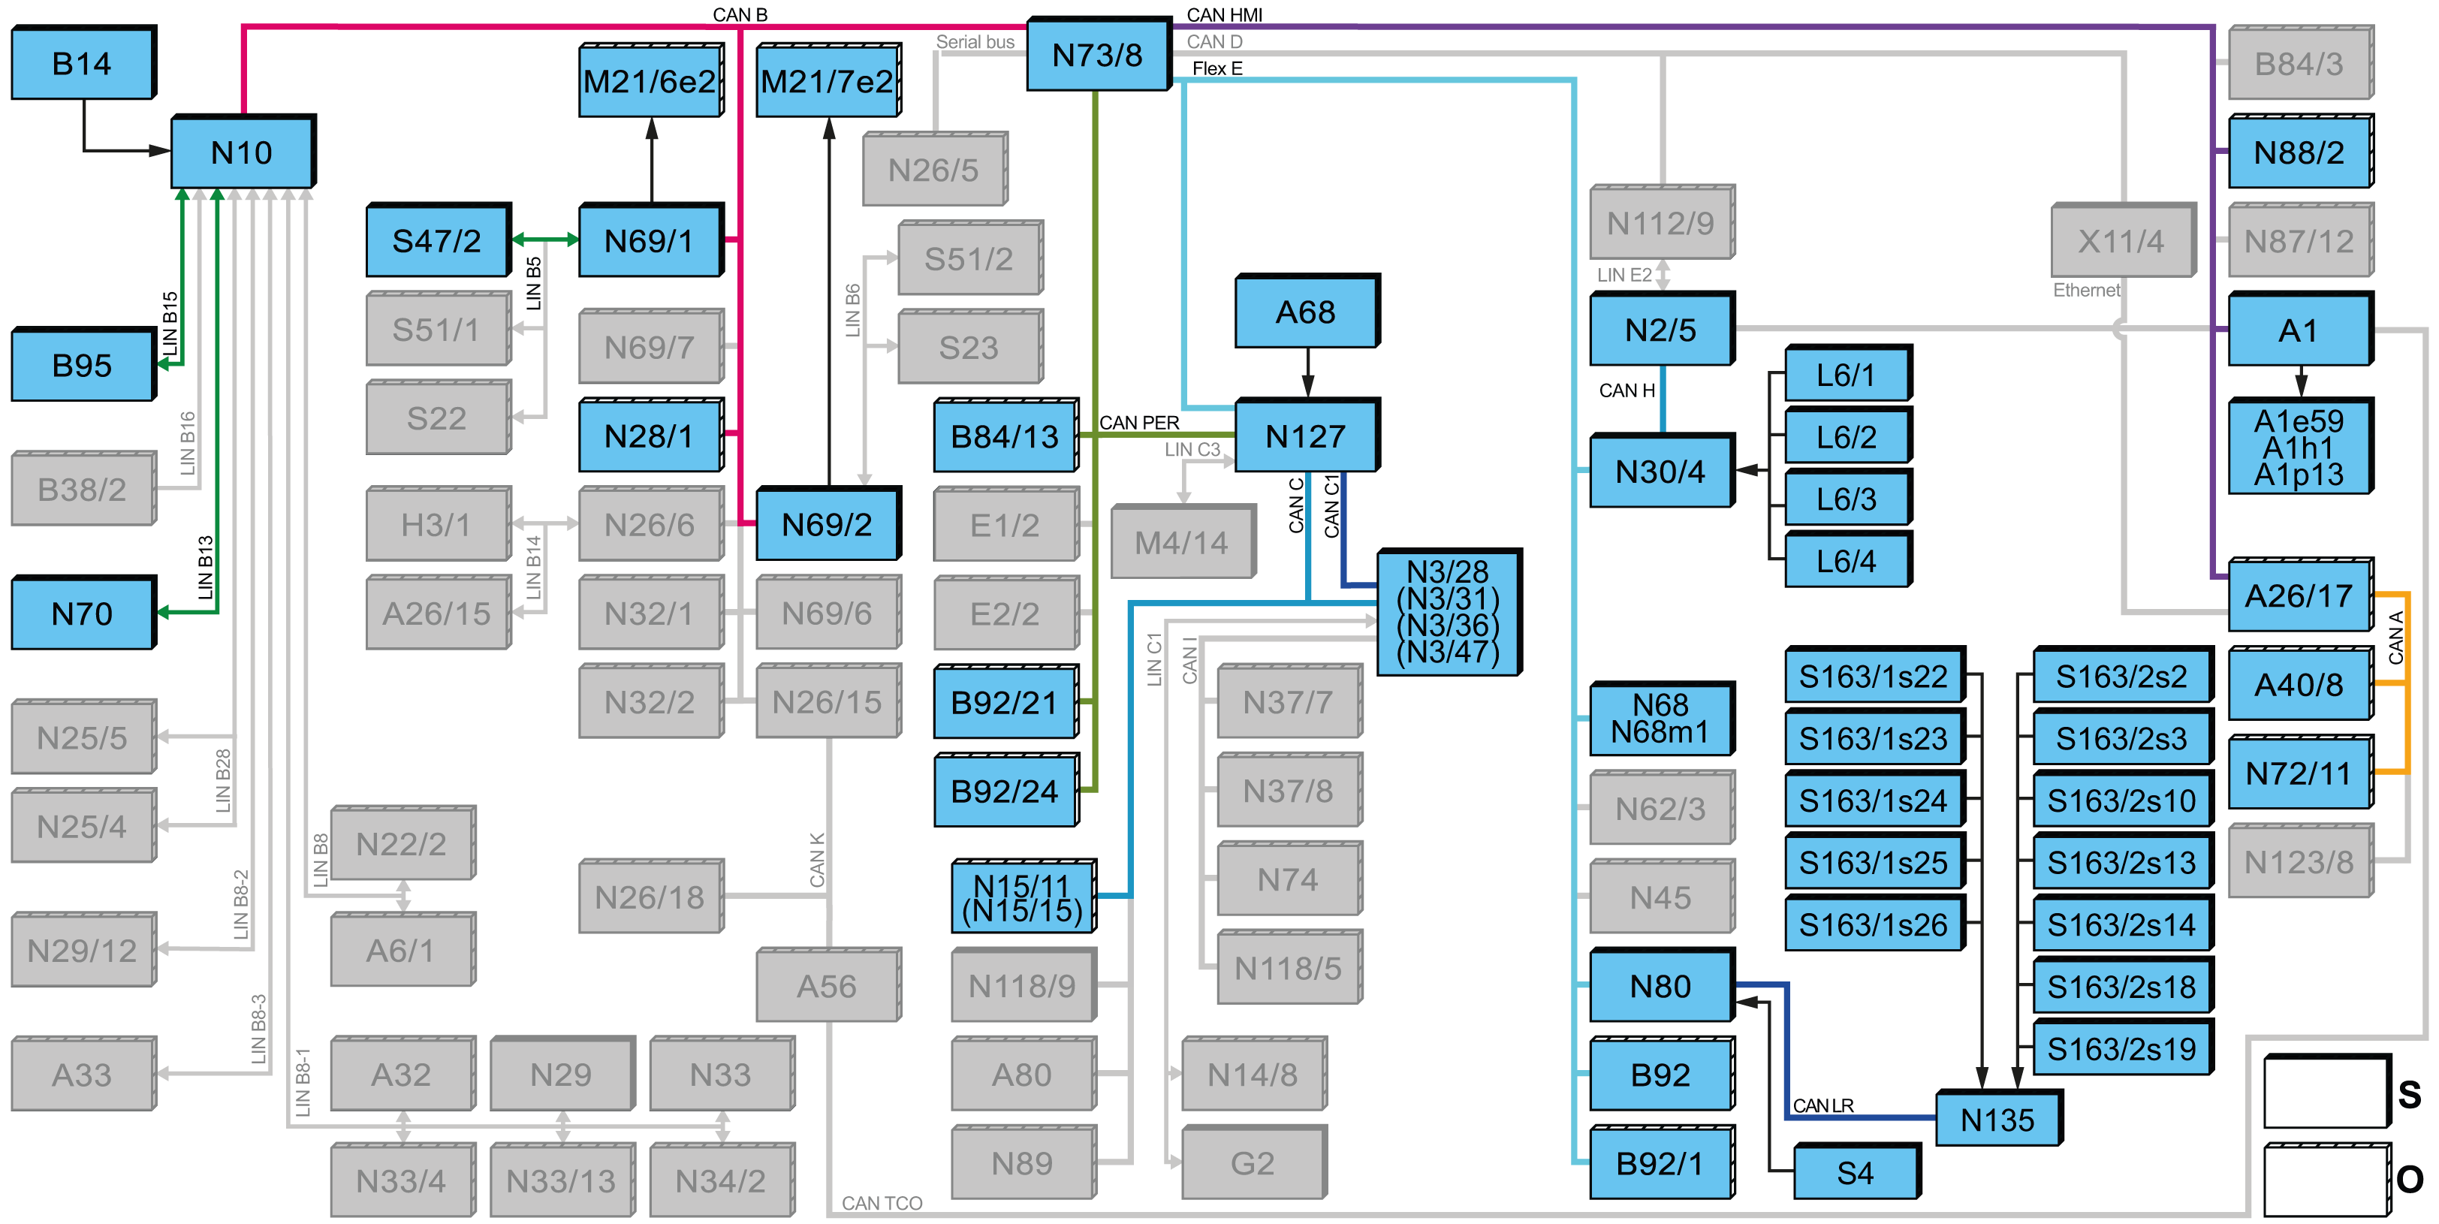Viewport: 2439px width, 1224px height.
Task: Select the A1 instrument cluster block
Action: 2300,328
